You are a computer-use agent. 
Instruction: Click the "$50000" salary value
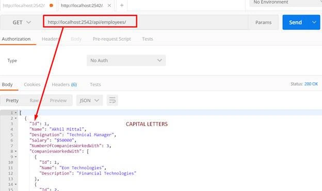pyautogui.click(x=65, y=140)
